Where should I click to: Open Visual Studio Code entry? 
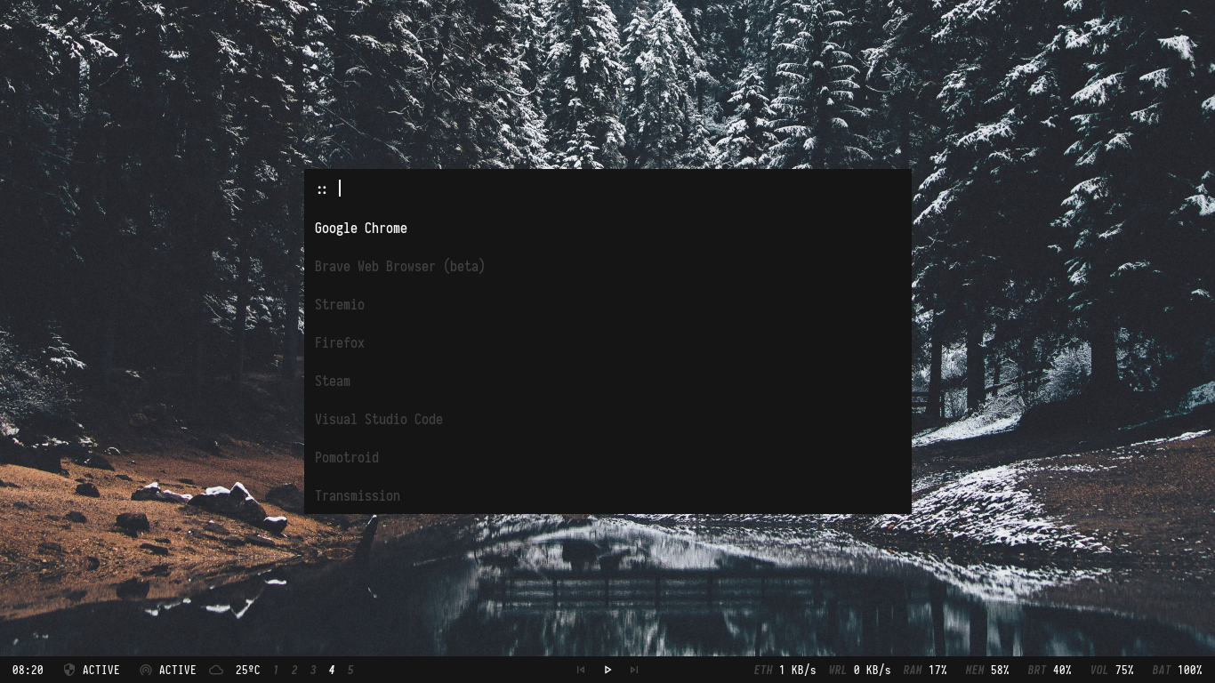pyautogui.click(x=607, y=420)
